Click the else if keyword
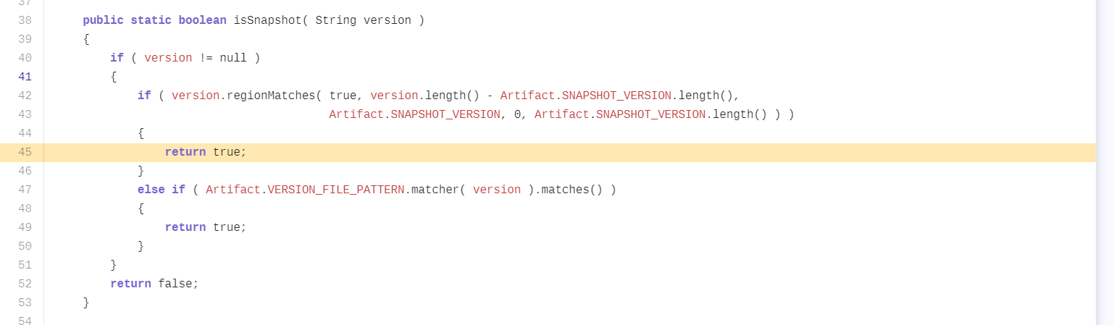This screenshot has width=1114, height=325. [x=162, y=190]
